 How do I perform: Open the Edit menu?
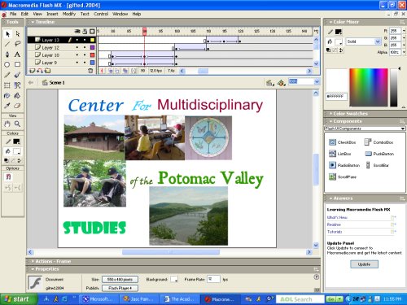(24, 14)
